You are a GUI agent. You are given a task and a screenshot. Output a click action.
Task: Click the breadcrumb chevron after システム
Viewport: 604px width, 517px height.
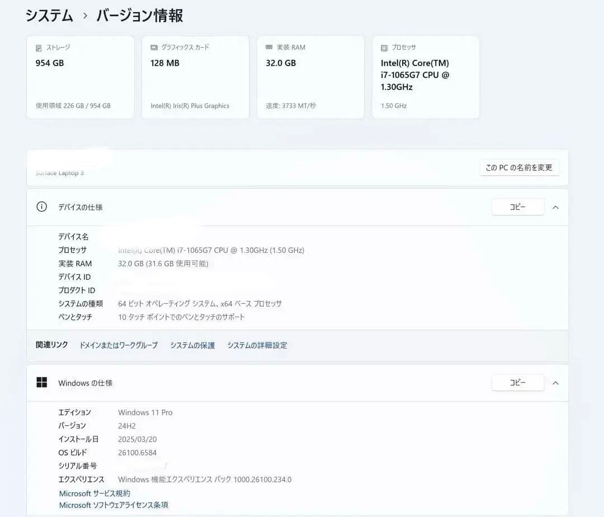(85, 16)
